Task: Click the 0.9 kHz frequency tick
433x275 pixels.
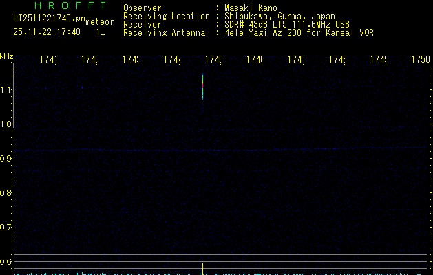Action: click(x=6, y=159)
